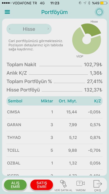Sort table by Sembol column header
The height and width of the screenshot is (194, 109).
15,101
